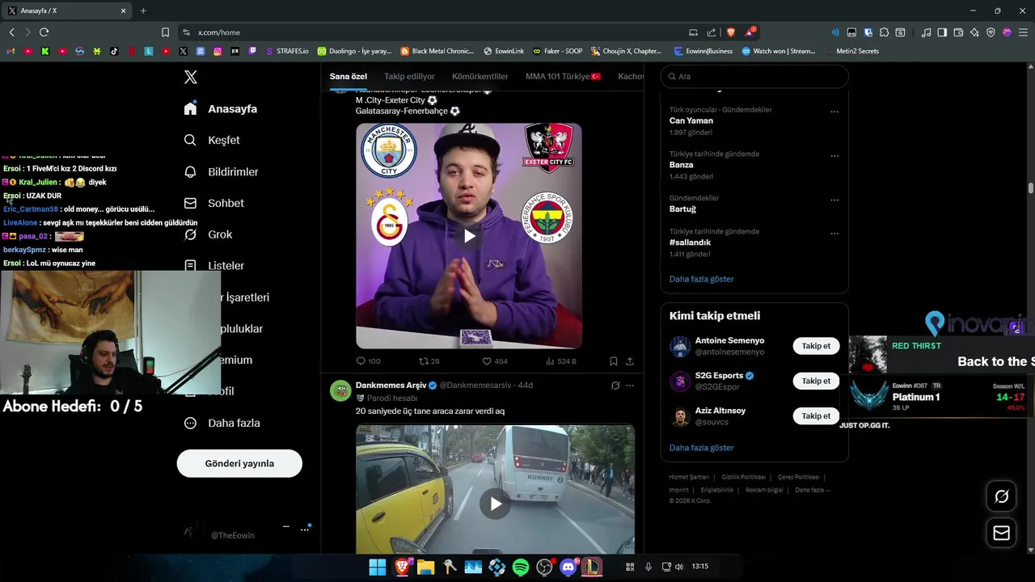Open Brave VPN shield icon
This screenshot has width=1035, height=582.
tap(991, 32)
